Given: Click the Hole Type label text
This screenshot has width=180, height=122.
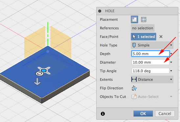Looking at the screenshot, I should 108,45.
